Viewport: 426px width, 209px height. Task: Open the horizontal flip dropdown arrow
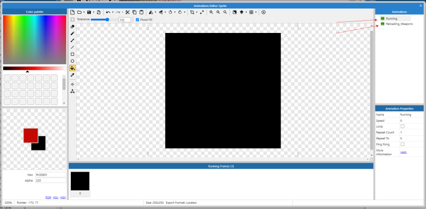pyautogui.click(x=155, y=12)
